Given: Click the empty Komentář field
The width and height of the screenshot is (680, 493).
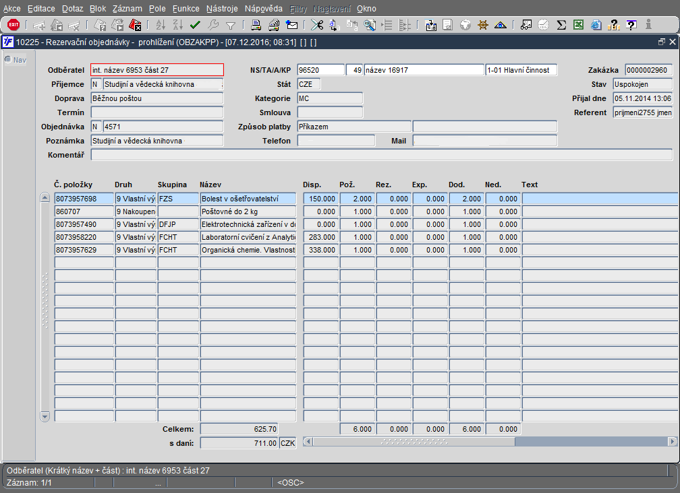Looking at the screenshot, I should [x=382, y=155].
